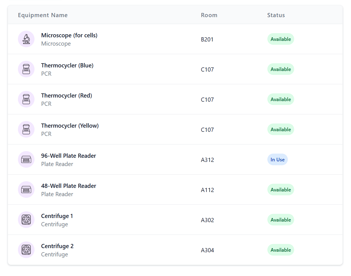The height and width of the screenshot is (276, 351).
Task: Click the Available badge for Centrifuge 2
Action: (281, 250)
